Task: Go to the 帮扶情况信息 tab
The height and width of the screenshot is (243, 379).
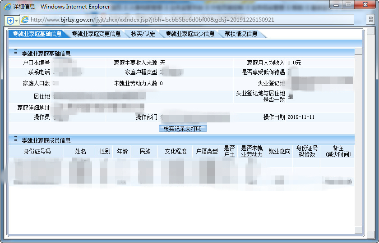Action: [x=241, y=34]
